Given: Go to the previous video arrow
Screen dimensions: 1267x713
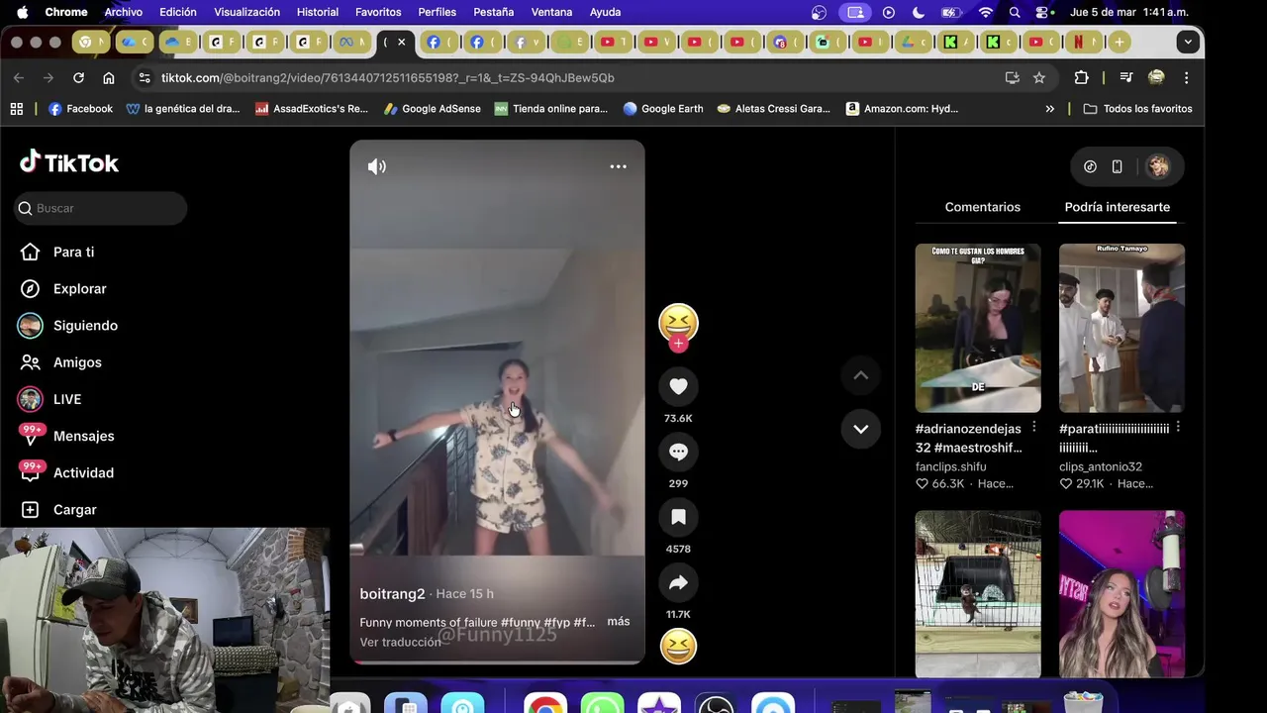Looking at the screenshot, I should (860, 375).
